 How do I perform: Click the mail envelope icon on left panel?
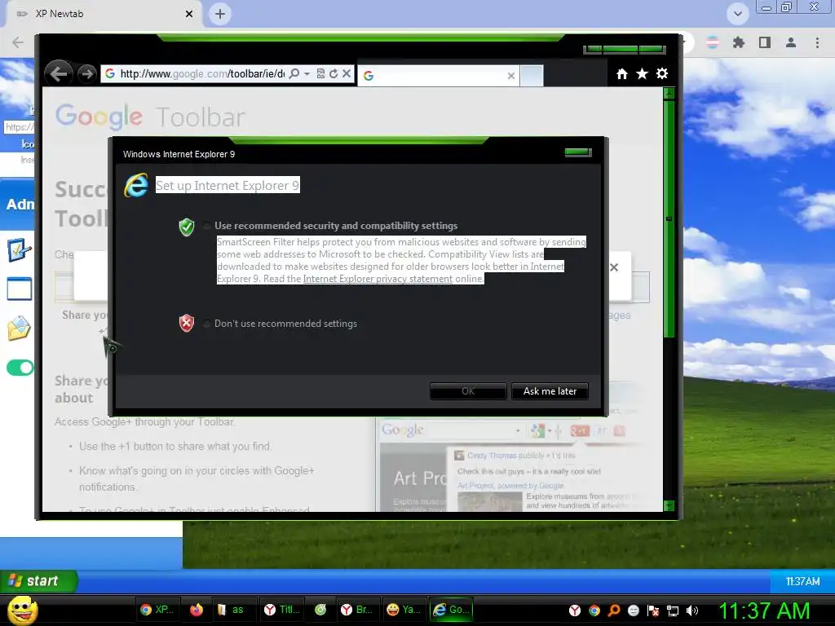point(20,328)
